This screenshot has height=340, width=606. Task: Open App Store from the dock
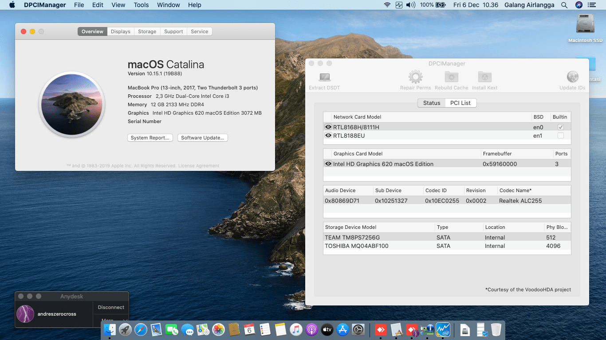[342, 329]
